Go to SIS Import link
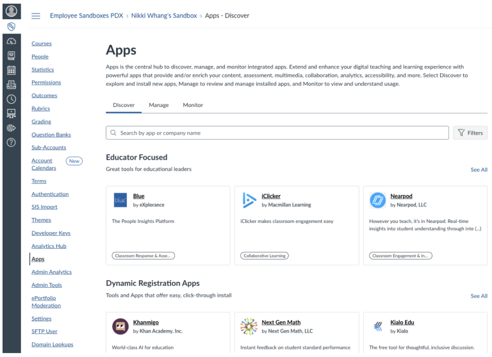 [44, 207]
